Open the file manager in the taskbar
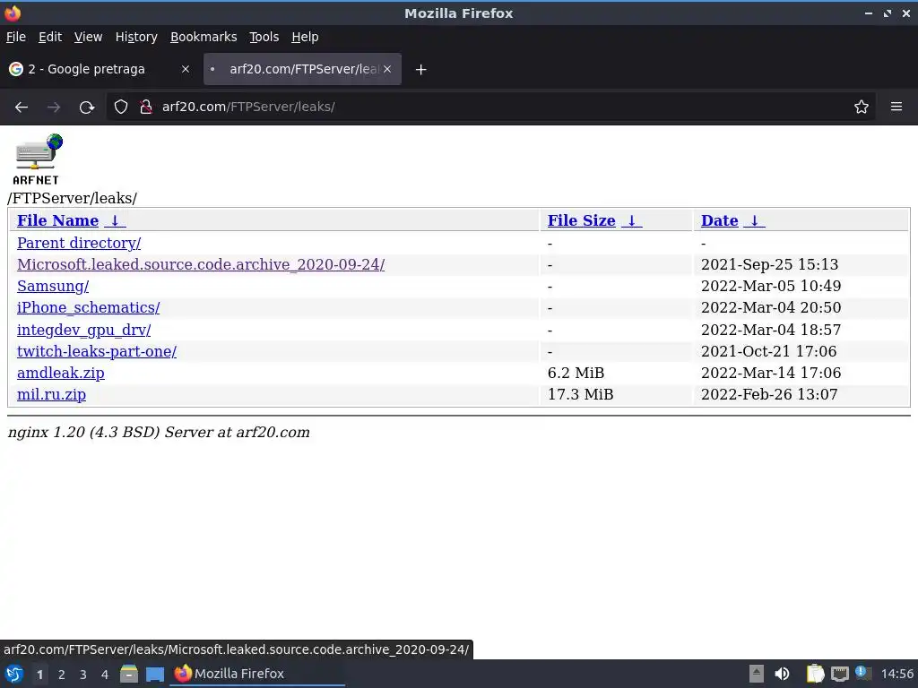Screen dimensions: 918x688 point(129,674)
